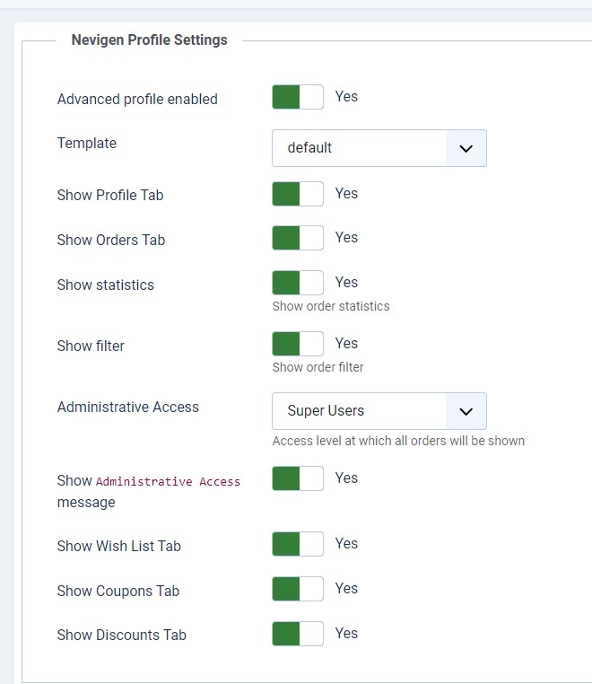The image size is (592, 684).
Task: Click the Nevigen Profile Settings legend heading
Action: pos(149,40)
